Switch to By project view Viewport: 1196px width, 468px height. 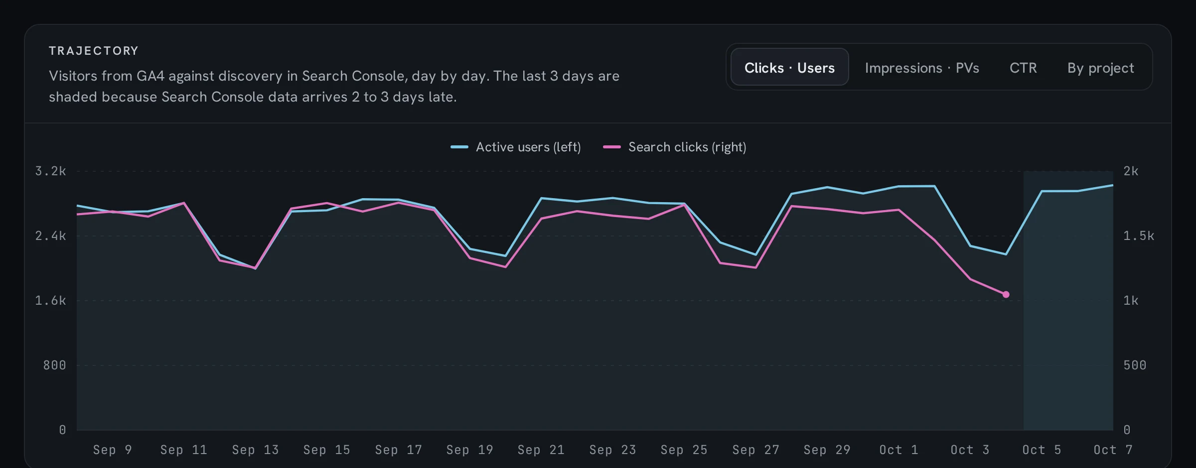click(1100, 67)
